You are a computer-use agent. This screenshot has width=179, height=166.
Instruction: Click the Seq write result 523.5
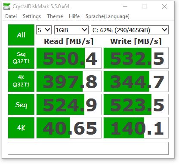tap(136, 105)
